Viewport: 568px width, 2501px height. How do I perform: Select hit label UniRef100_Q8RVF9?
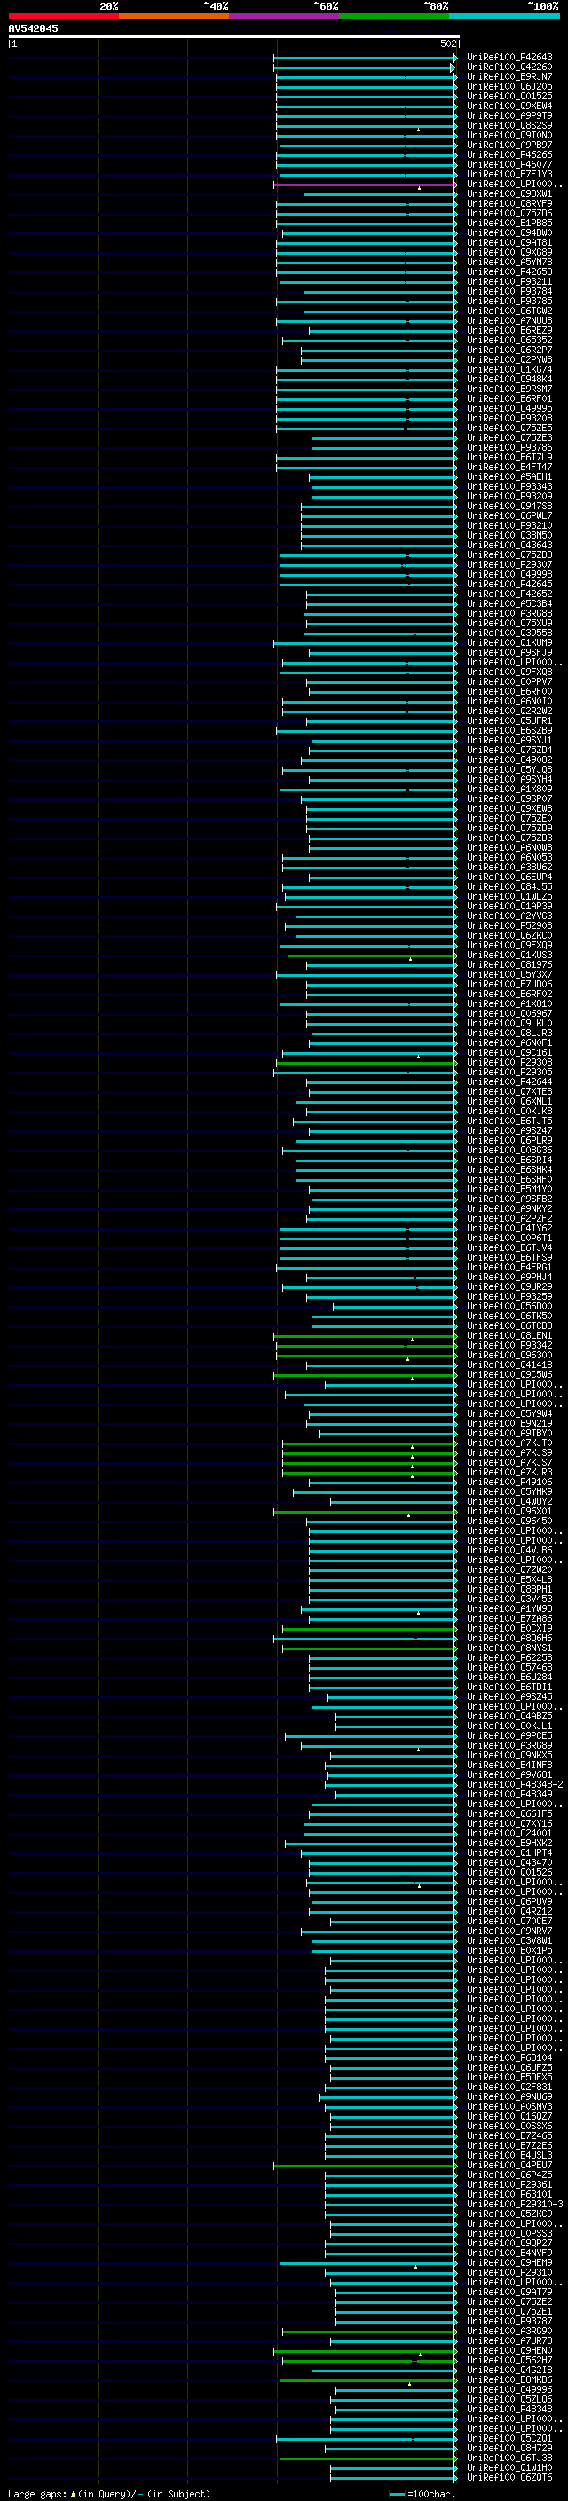click(x=509, y=204)
